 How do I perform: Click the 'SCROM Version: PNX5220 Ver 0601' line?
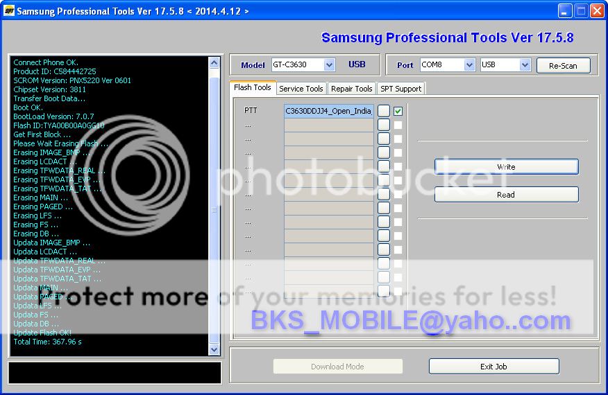point(72,80)
